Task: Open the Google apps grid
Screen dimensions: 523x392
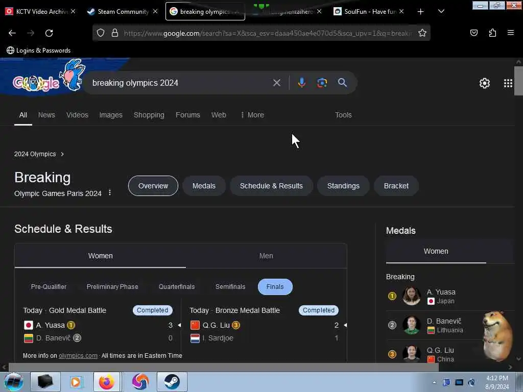Action: 508,83
